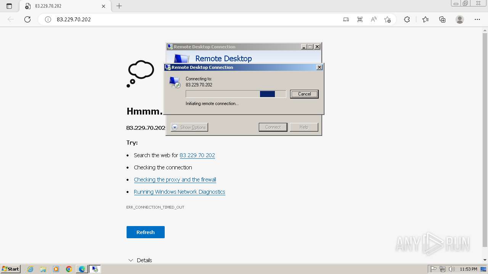The width and height of the screenshot is (488, 274).
Task: Click the Connect button in Remote Desktop
Action: [x=273, y=127]
